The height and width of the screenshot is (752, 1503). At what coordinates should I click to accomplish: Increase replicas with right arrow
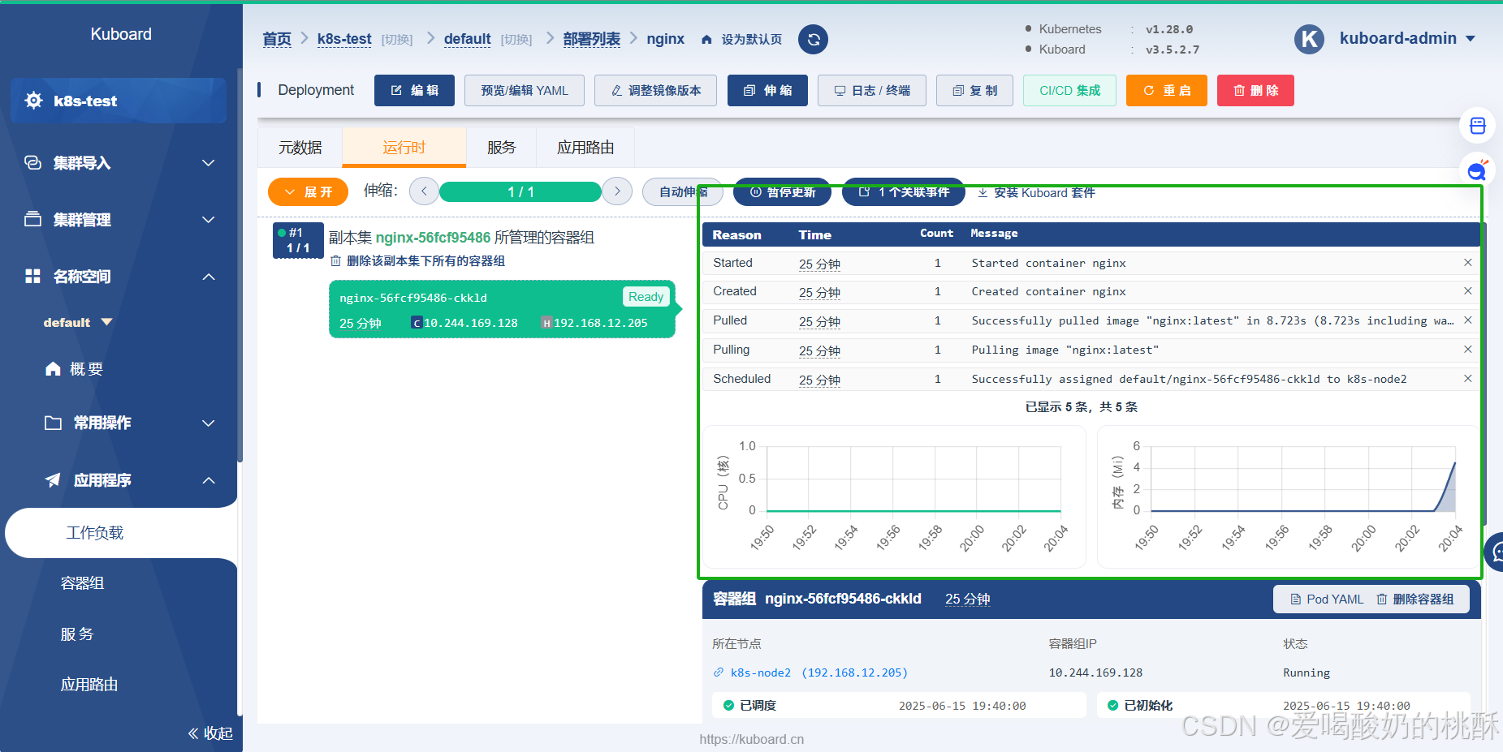(x=617, y=191)
